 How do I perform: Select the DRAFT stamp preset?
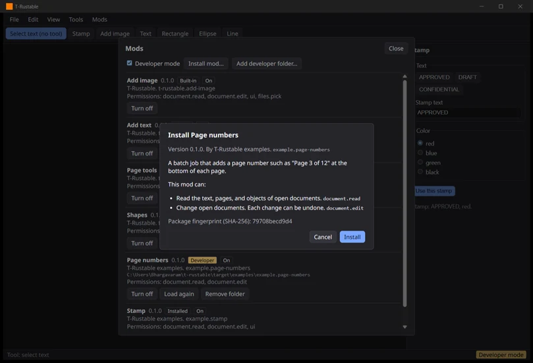[x=467, y=77]
